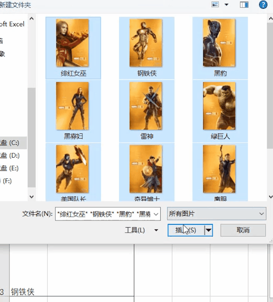This screenshot has height=302, width=273.
Task: Click the 黑寡妇 file name label
Action: tap(73, 136)
